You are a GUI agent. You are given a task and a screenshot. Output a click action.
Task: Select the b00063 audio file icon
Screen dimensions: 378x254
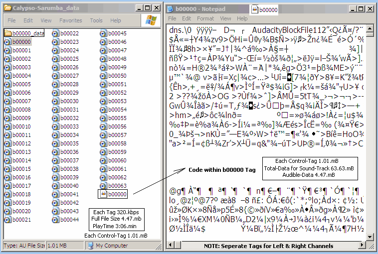click(x=103, y=186)
